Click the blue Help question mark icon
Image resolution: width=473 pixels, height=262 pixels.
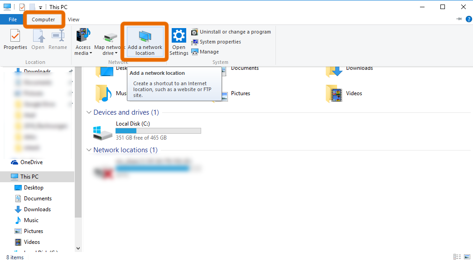468,19
